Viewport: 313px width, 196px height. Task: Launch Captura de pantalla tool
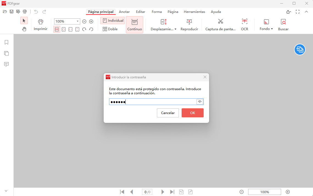click(220, 24)
